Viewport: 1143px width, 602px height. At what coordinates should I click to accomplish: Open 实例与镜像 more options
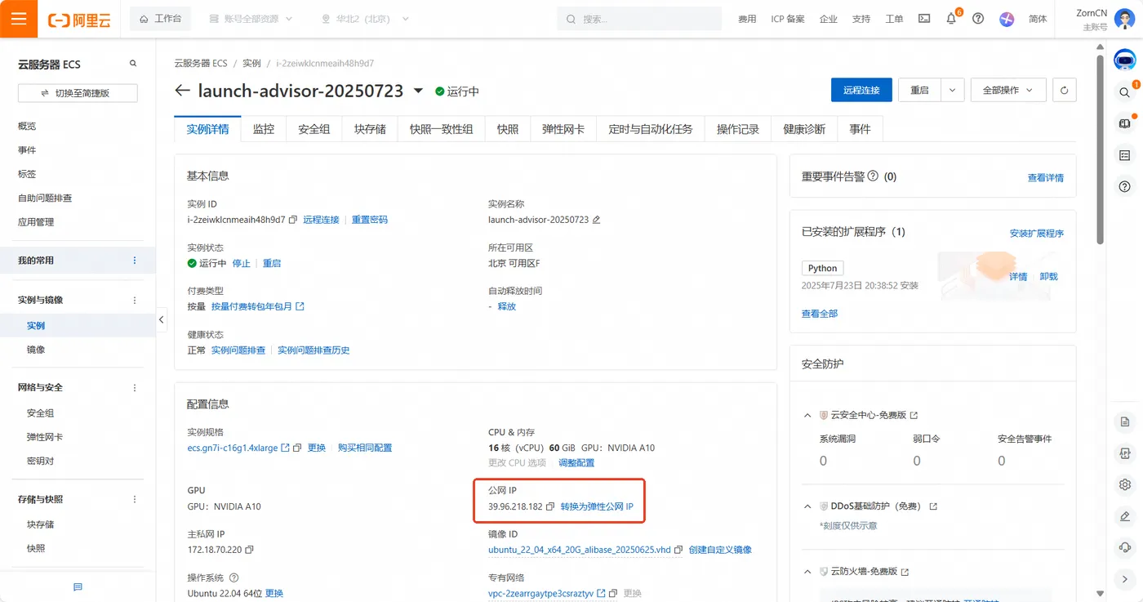point(135,300)
